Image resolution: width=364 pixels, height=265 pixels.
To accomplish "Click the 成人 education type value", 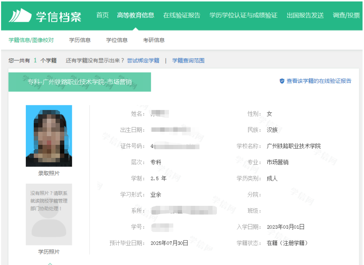I will [x=272, y=179].
